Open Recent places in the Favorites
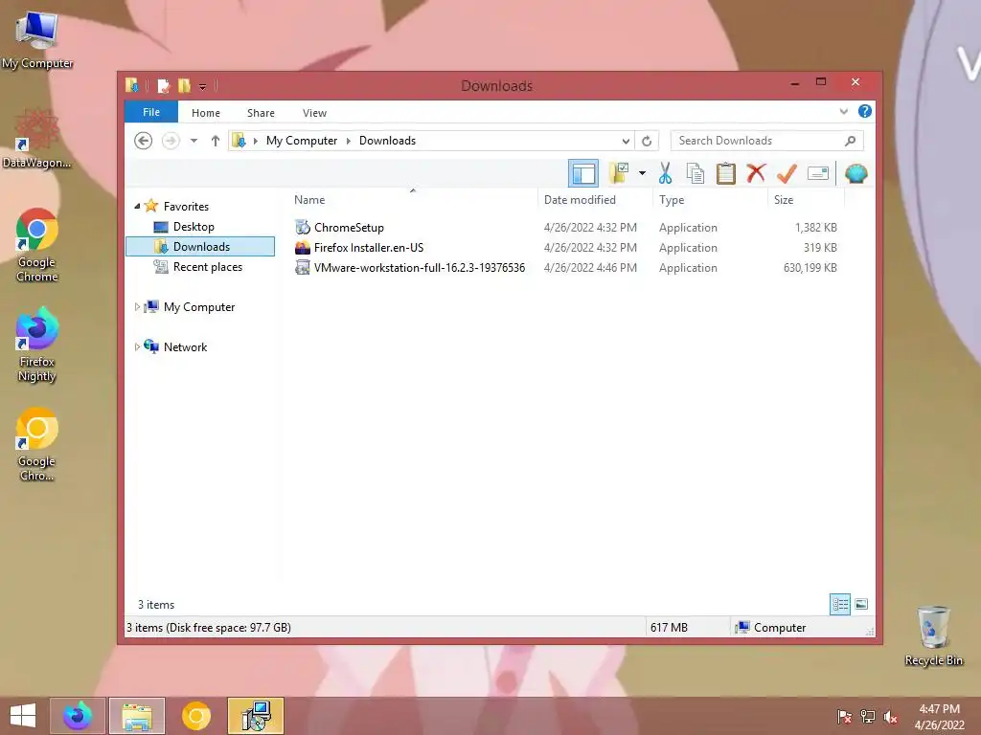981x735 pixels. pos(207,267)
